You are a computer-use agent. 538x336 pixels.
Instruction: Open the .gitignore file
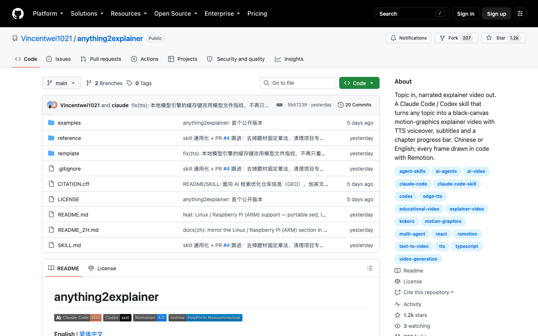click(69, 169)
